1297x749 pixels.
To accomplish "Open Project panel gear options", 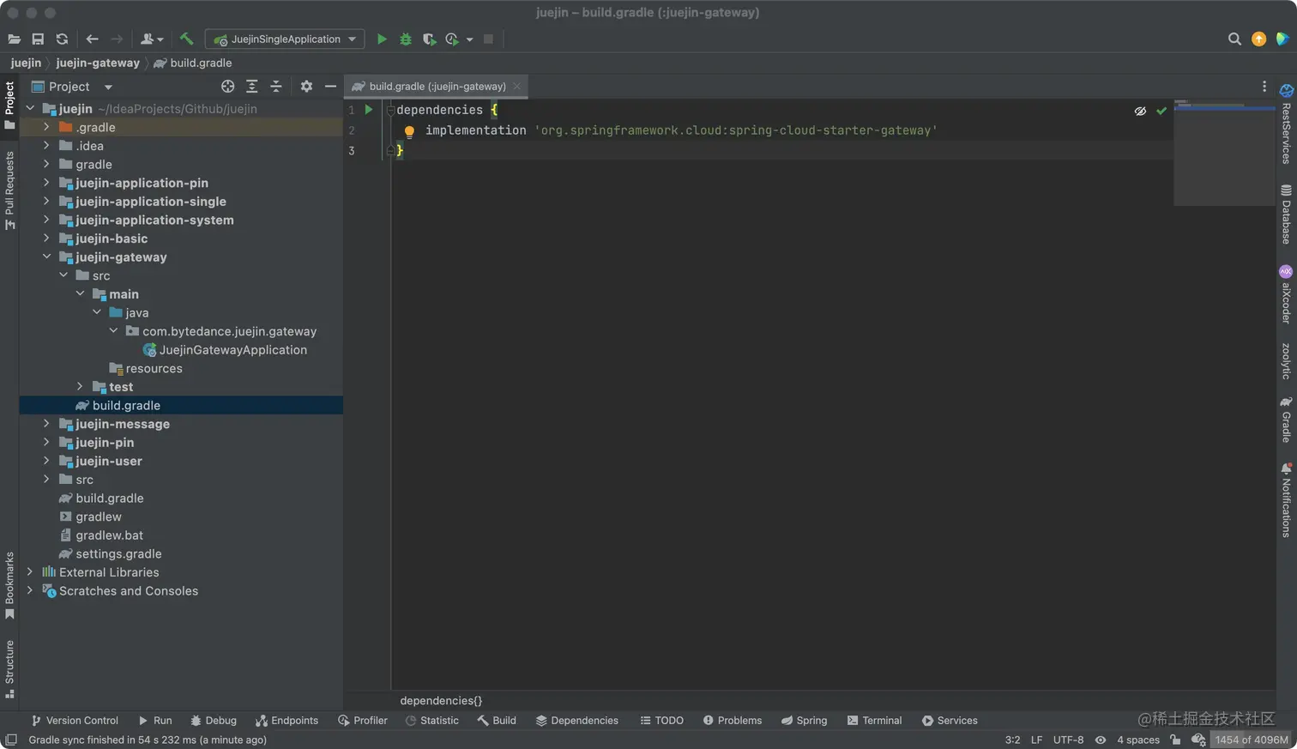I will point(306,86).
